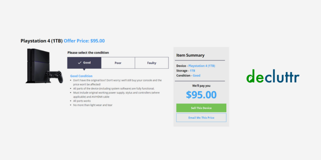Click the checkmark icon in Good option
The width and height of the screenshot is (321, 160).
click(x=79, y=63)
